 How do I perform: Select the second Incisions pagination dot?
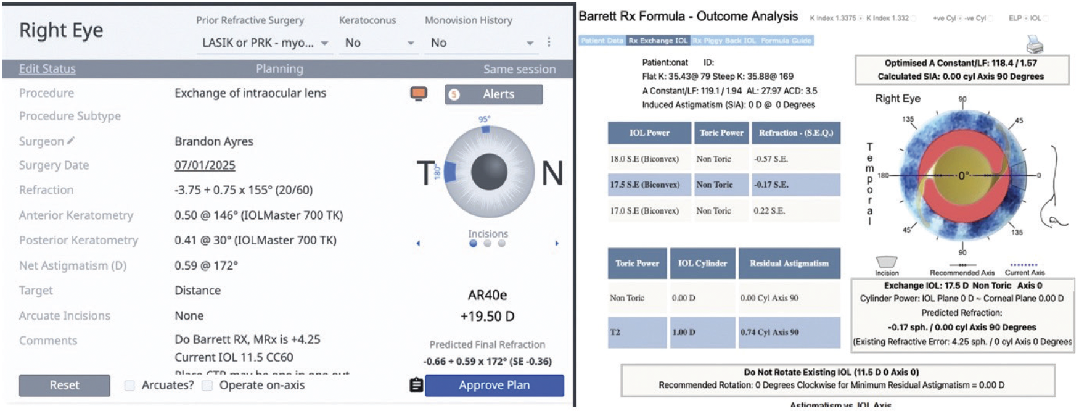coord(488,244)
